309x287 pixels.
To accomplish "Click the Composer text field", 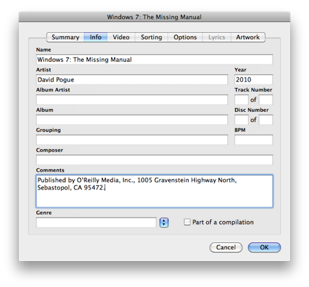I will pyautogui.click(x=154, y=160).
